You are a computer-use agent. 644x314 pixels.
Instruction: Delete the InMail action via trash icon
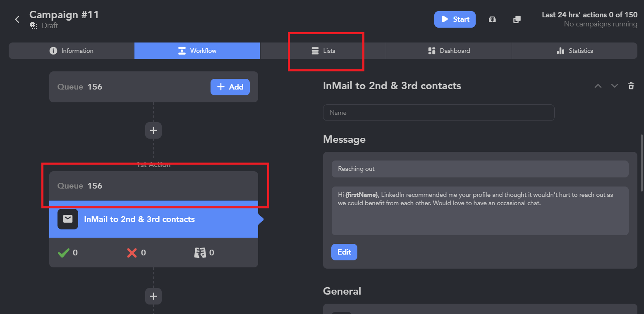point(631,86)
